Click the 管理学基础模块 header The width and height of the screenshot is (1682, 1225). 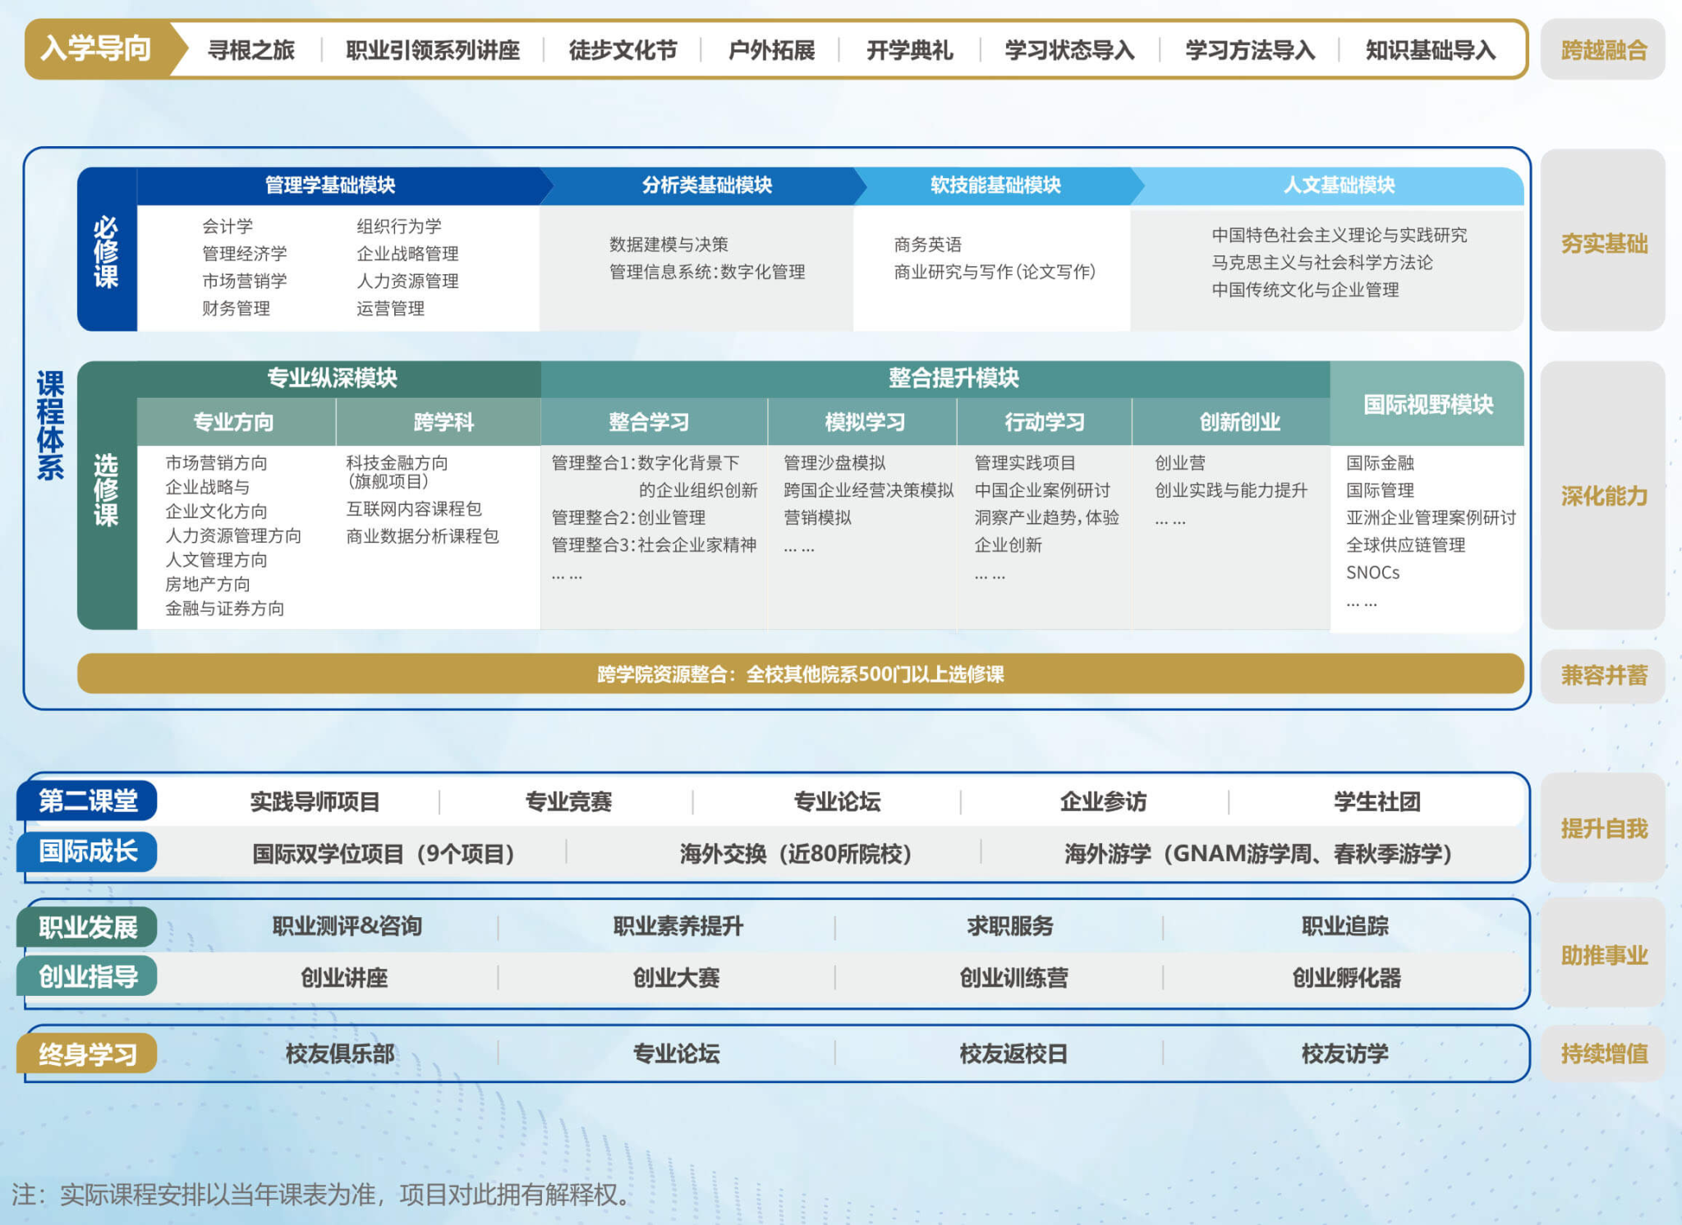(x=330, y=186)
